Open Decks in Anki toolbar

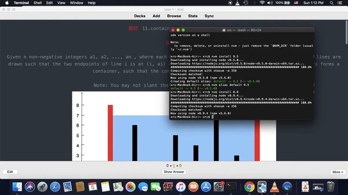pos(140,16)
